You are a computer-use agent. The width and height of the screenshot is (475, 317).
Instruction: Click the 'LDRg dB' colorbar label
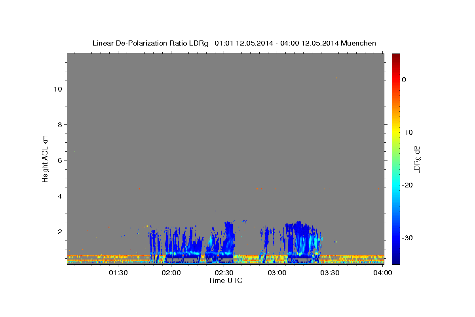point(416,159)
